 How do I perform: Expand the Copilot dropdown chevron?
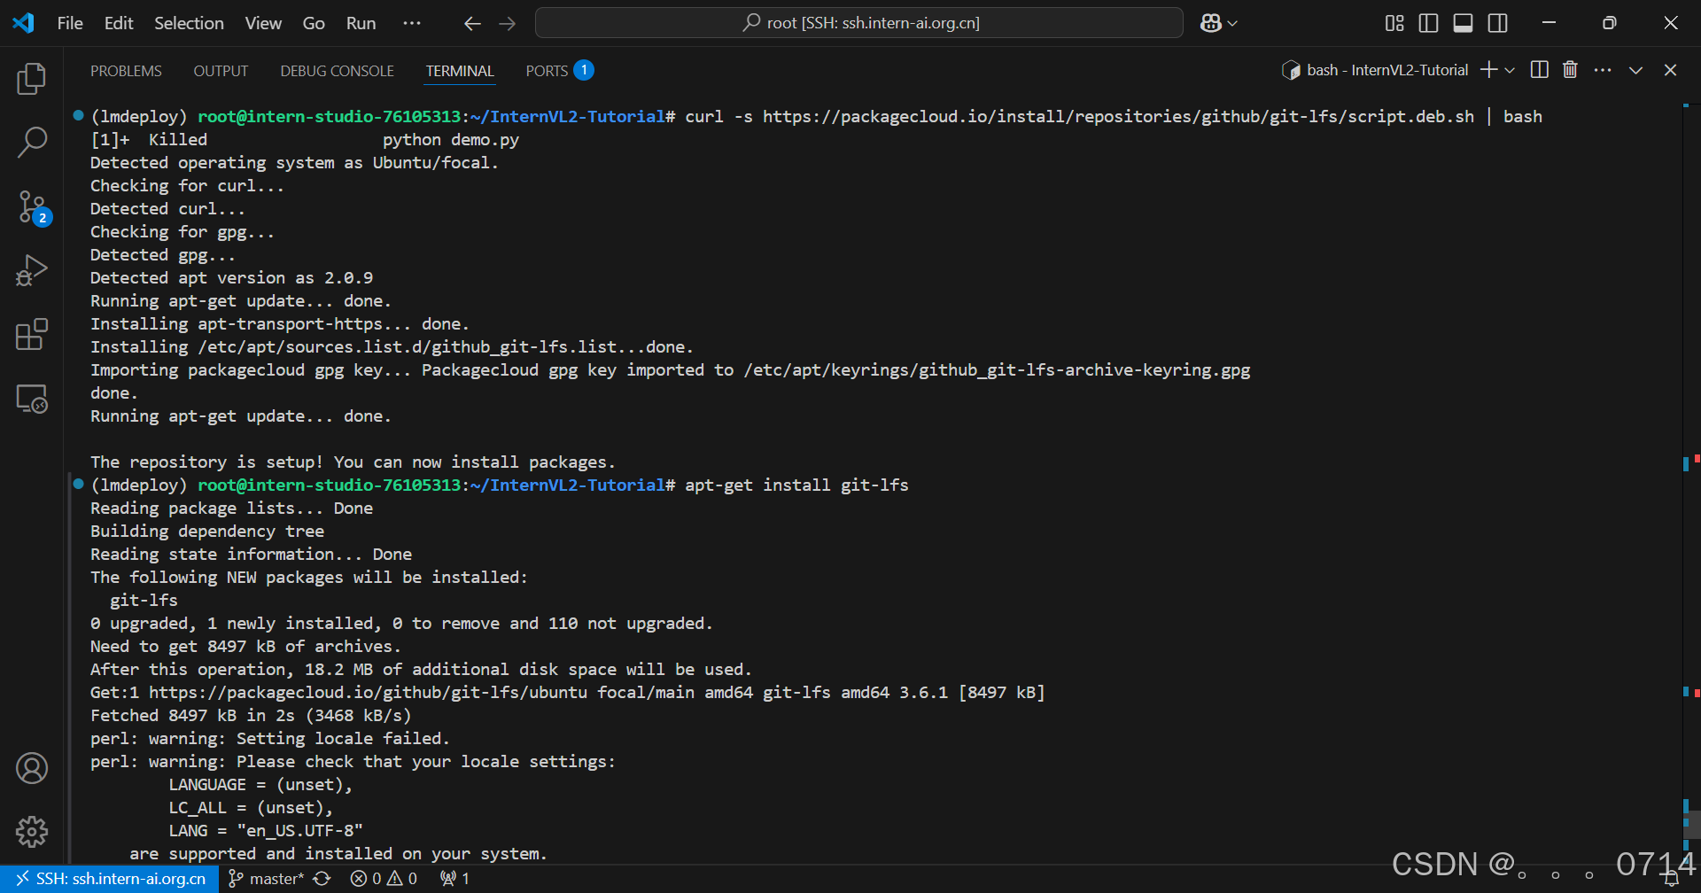(x=1232, y=24)
